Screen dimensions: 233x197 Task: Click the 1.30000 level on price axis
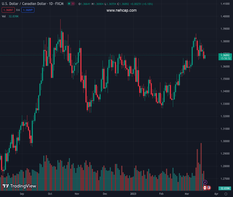coord(225,141)
